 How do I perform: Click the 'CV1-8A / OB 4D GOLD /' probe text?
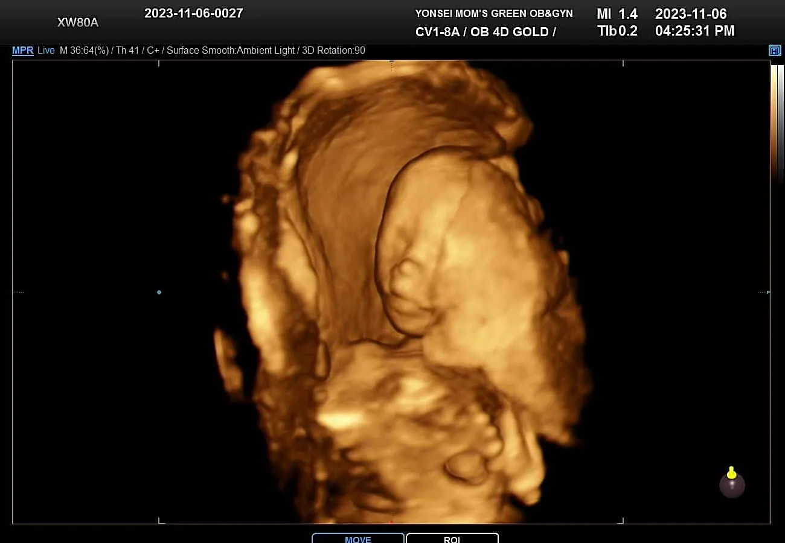tap(485, 32)
